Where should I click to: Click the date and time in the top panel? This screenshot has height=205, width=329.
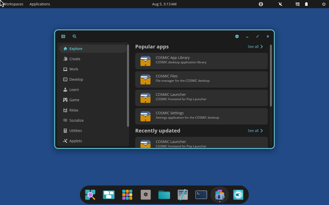(164, 4)
